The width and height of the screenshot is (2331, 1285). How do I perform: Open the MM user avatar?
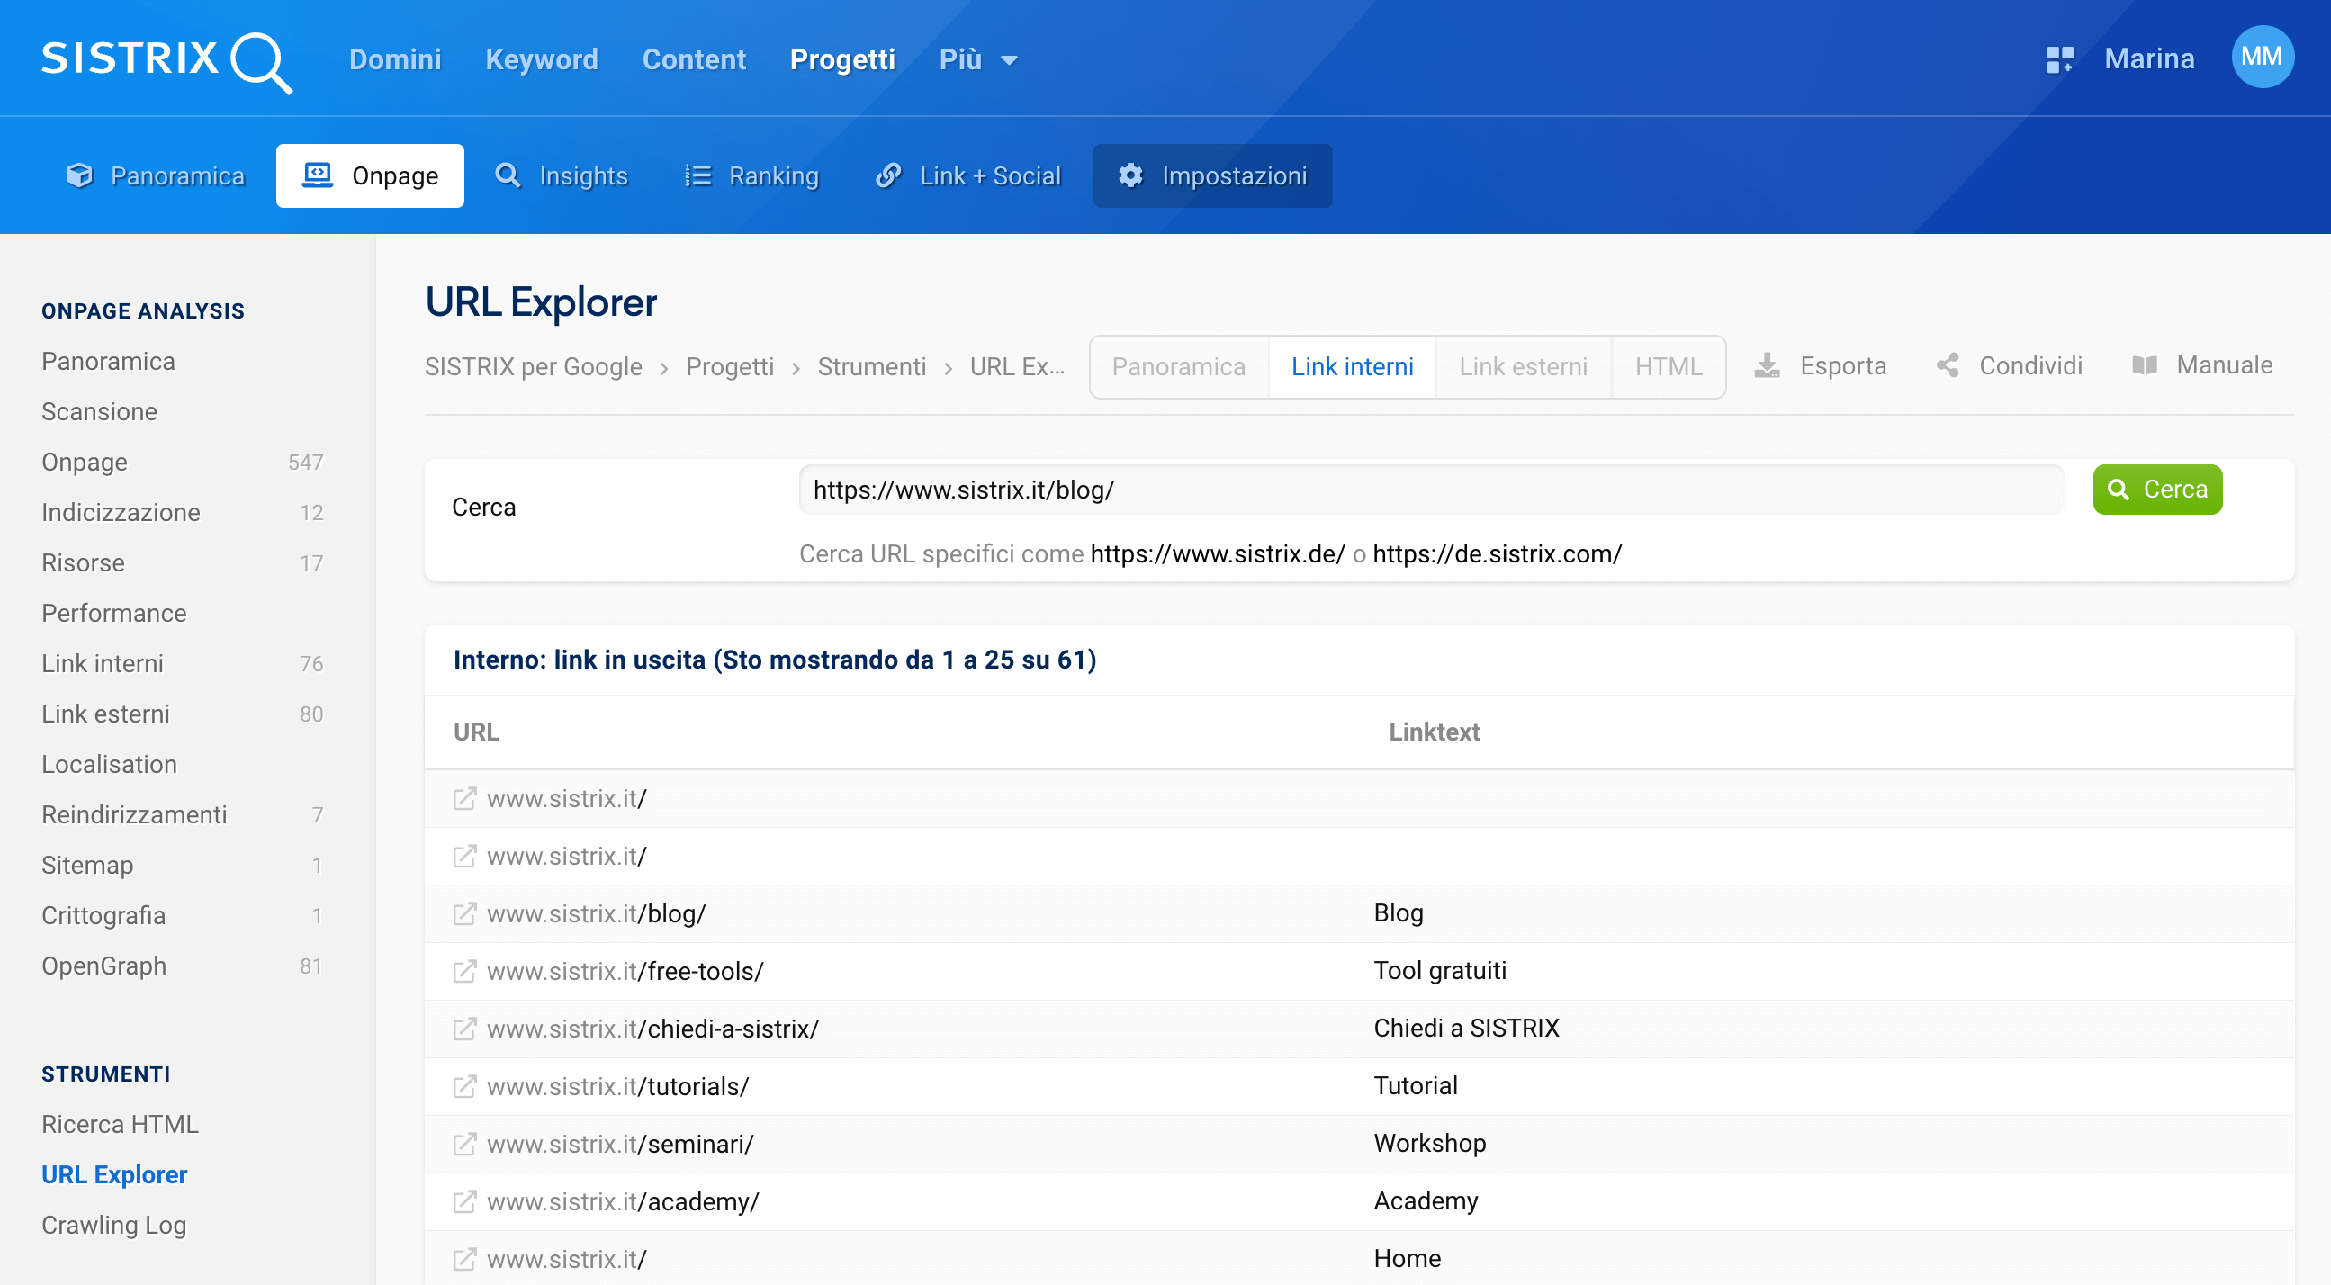click(2262, 57)
